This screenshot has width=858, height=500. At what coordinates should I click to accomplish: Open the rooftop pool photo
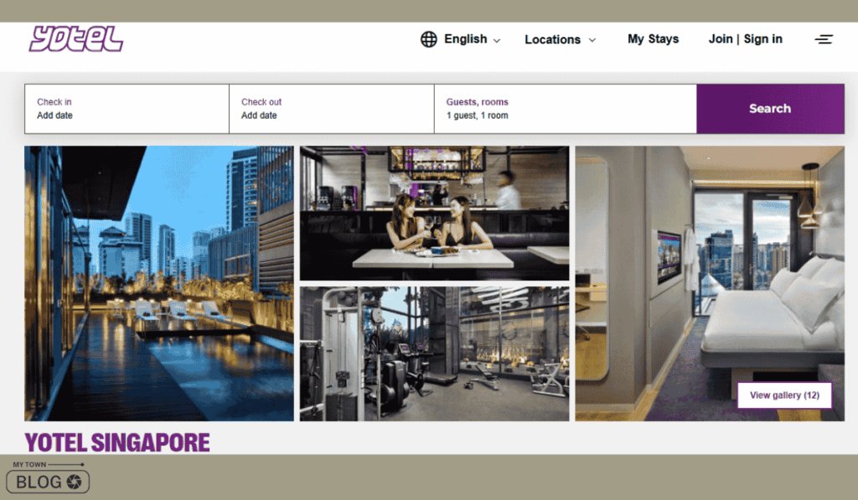(158, 283)
